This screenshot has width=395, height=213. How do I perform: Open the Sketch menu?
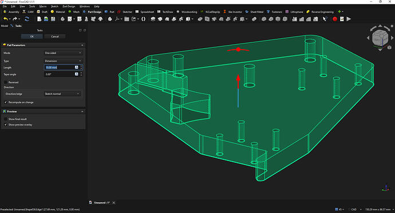coord(54,6)
